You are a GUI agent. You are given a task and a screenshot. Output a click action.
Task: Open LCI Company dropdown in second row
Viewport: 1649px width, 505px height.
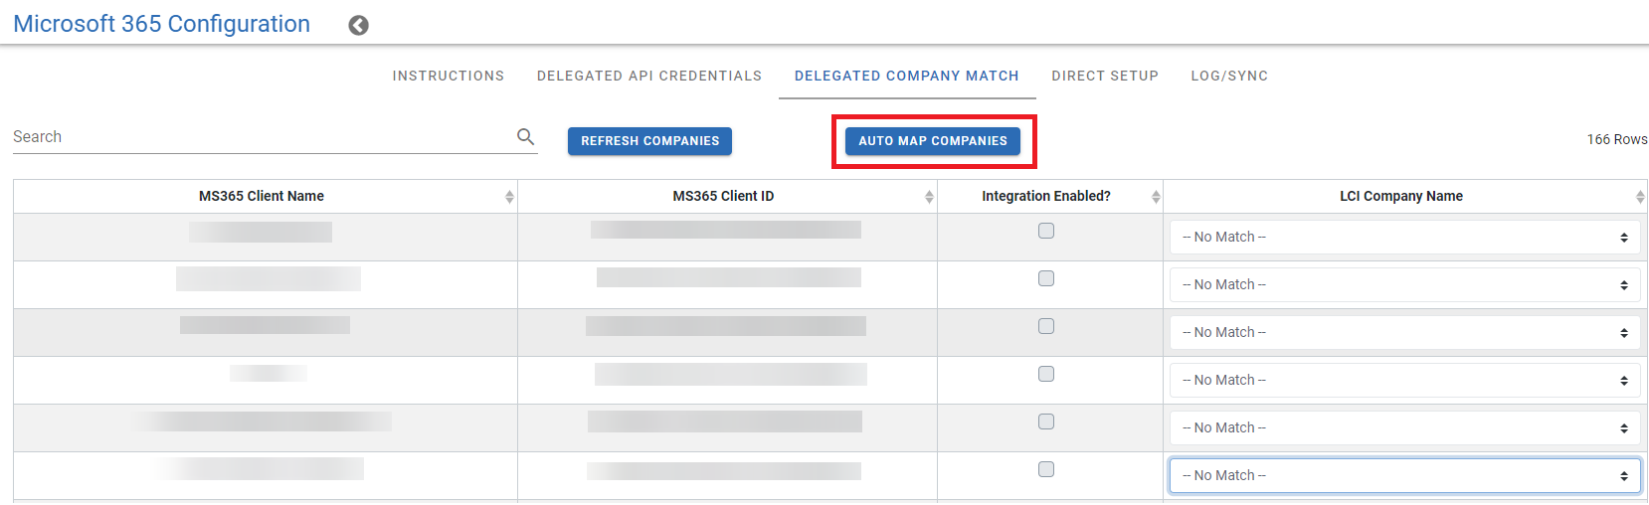tap(1405, 285)
